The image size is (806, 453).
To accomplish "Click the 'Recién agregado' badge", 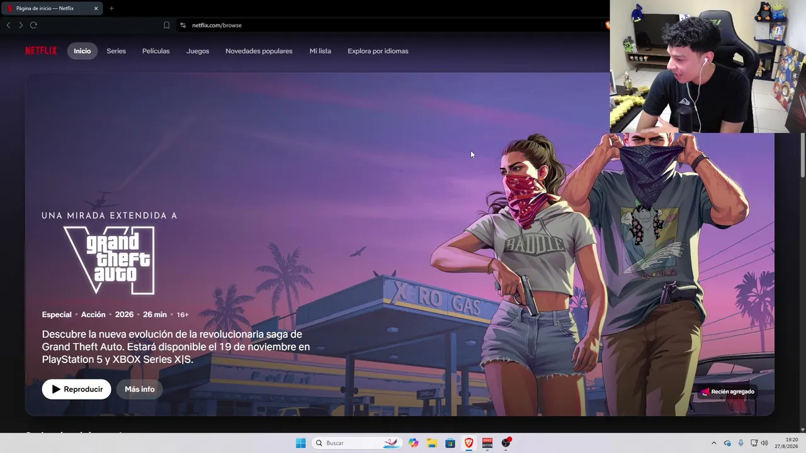I will (x=728, y=391).
